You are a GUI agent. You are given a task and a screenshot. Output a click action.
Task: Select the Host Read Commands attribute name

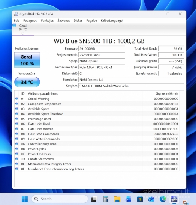[43, 134]
